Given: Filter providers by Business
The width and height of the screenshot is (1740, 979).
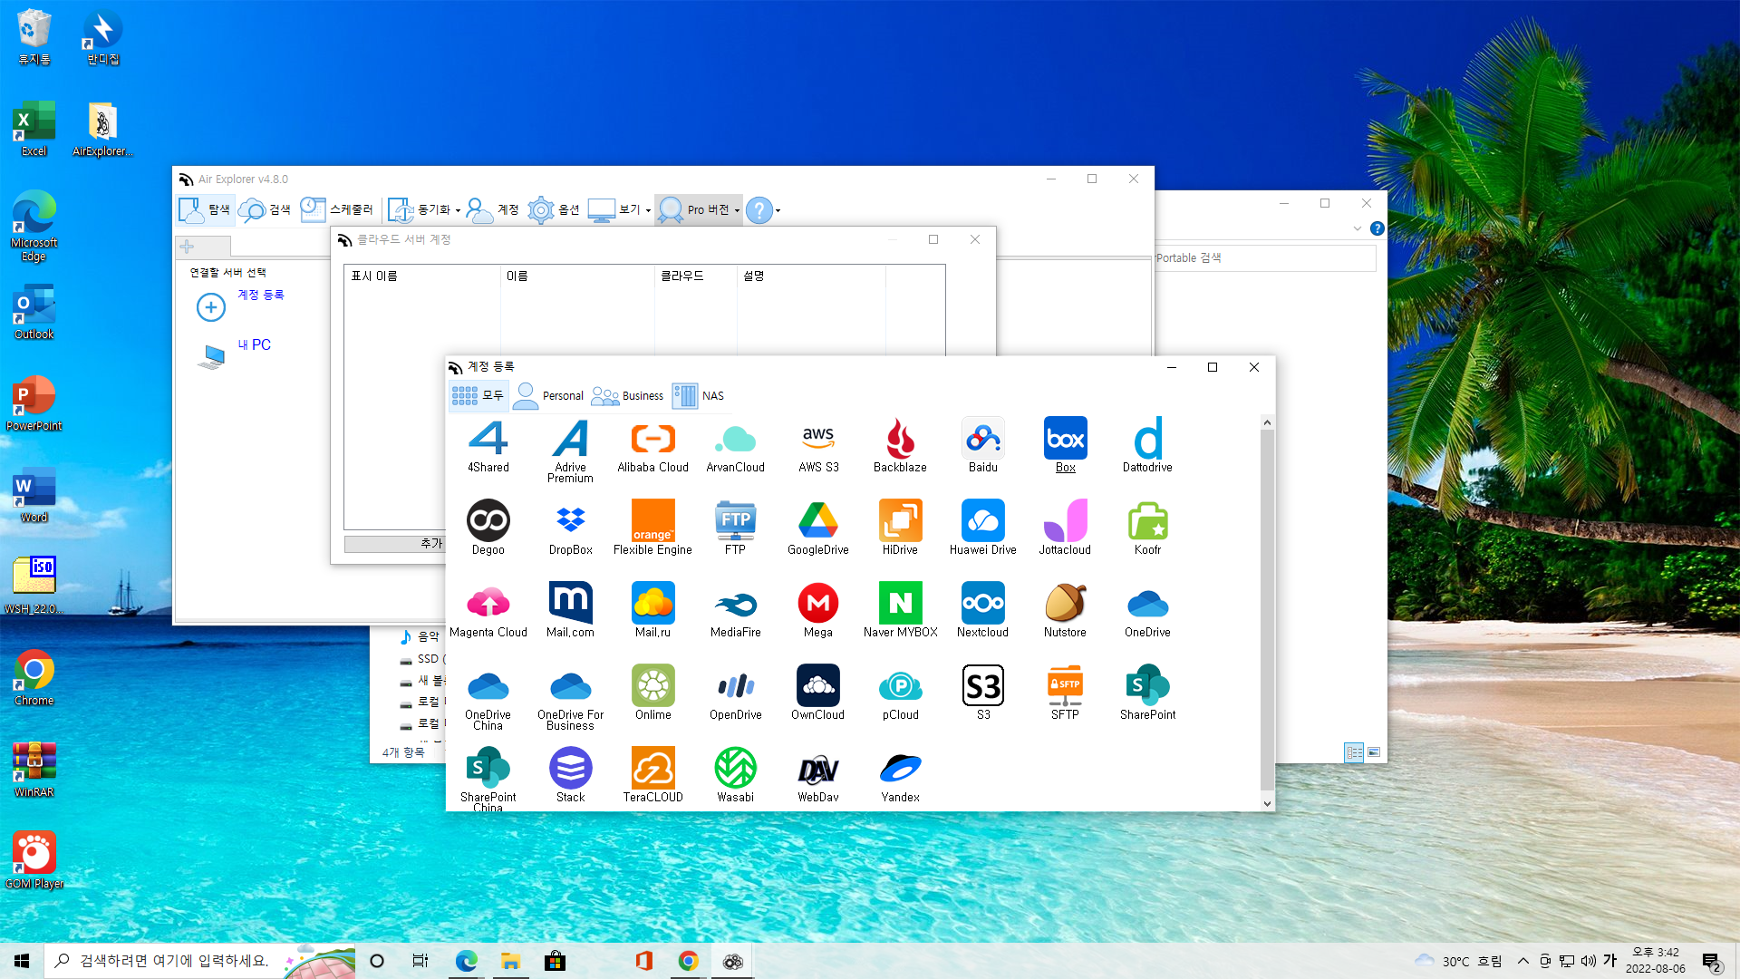Looking at the screenshot, I should point(627,395).
